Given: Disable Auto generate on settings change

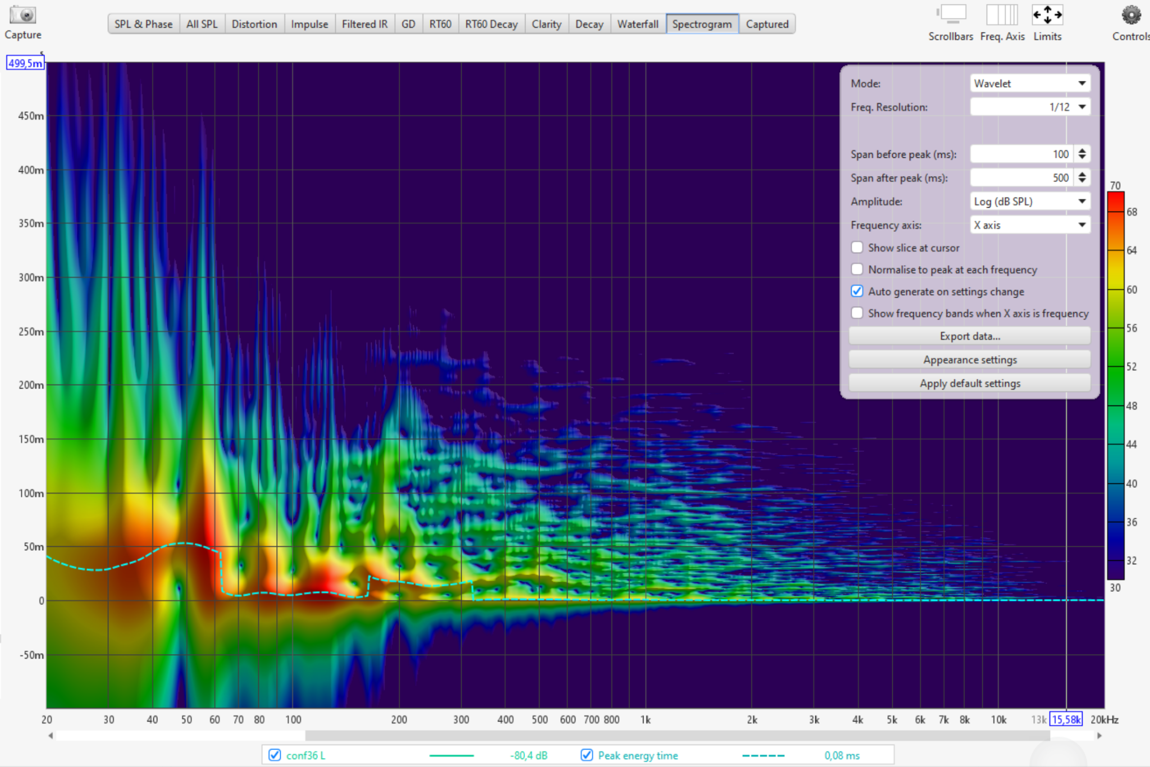Looking at the screenshot, I should coord(857,291).
